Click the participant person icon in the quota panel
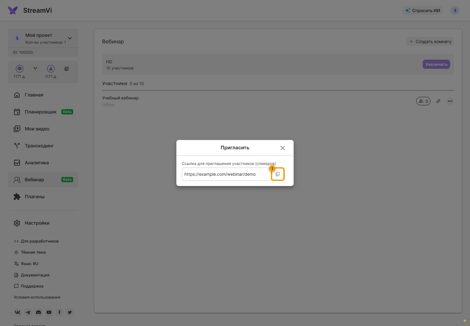 (51, 69)
